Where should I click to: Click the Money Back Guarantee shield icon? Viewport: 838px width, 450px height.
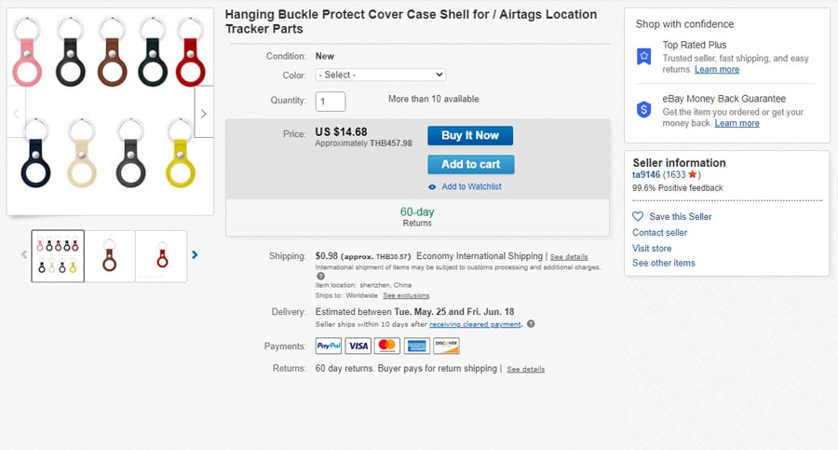(x=643, y=110)
